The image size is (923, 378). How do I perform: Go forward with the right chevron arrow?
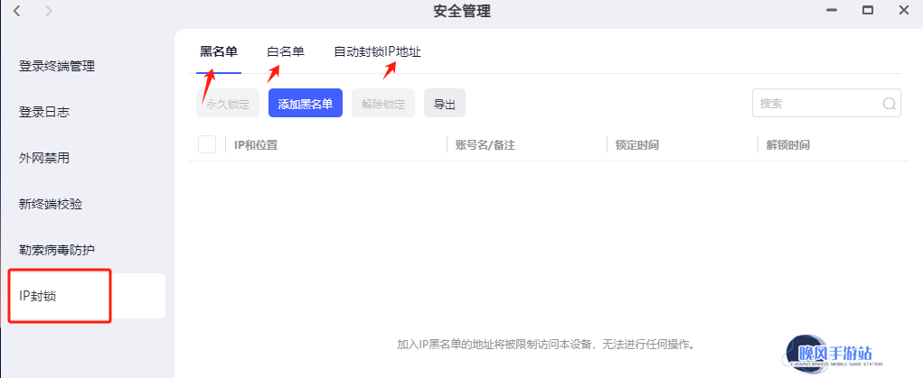[49, 11]
